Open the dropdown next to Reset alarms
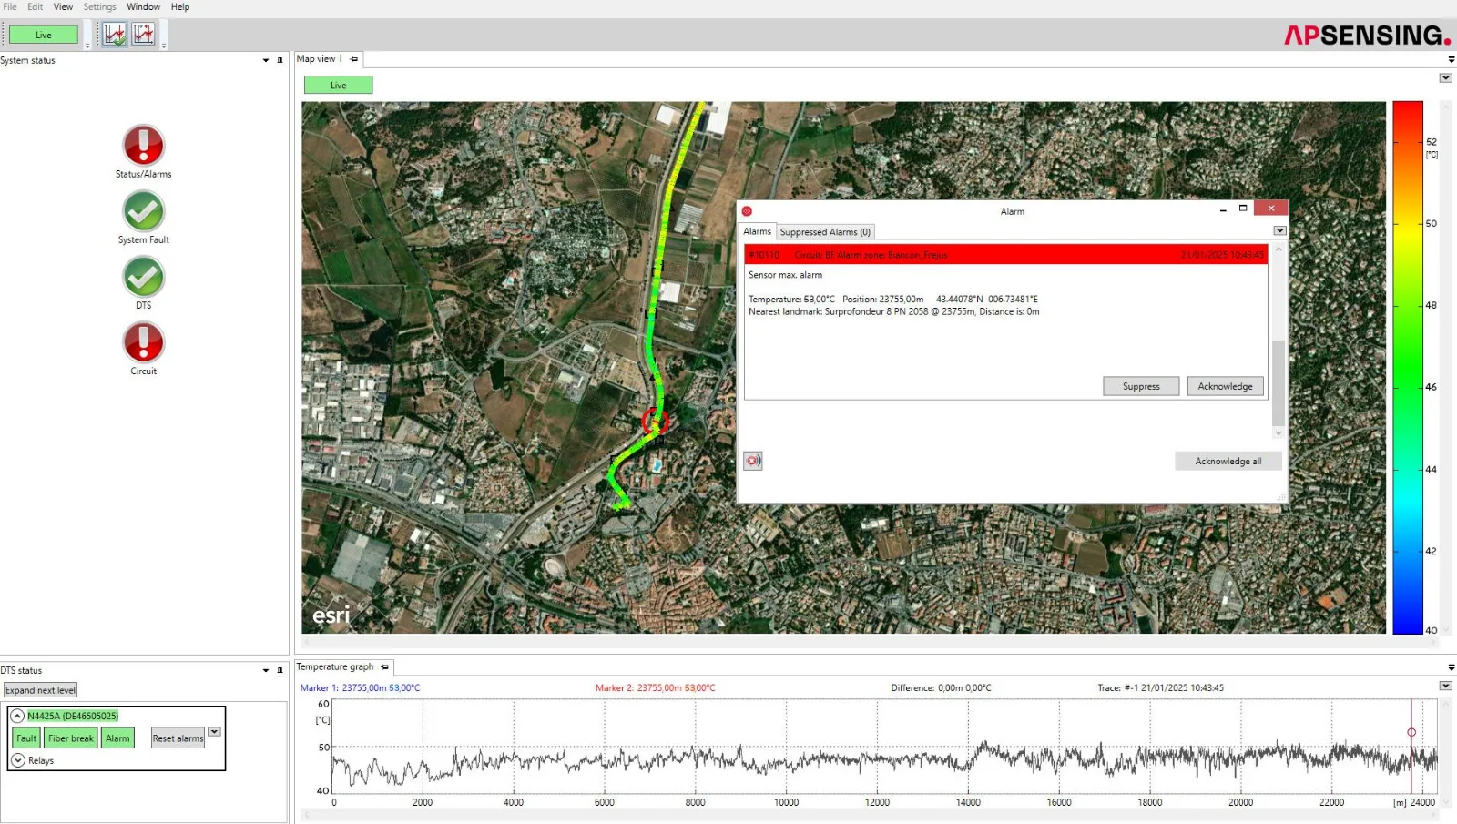Screen dimensions: 1457x824 [214, 732]
